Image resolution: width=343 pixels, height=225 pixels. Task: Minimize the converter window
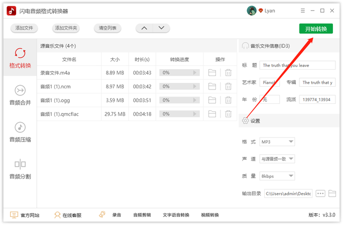312,11
